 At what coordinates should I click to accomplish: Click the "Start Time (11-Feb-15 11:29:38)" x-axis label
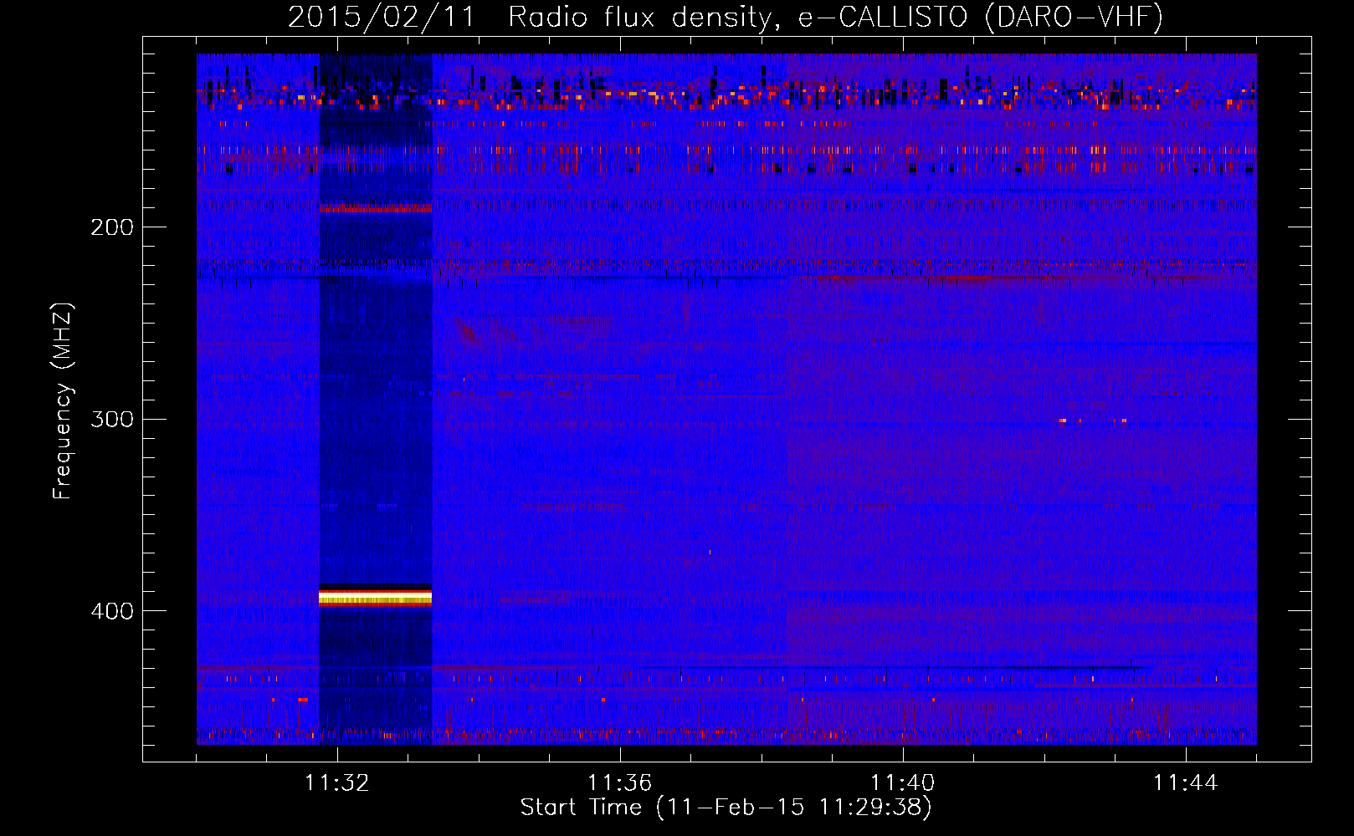pyautogui.click(x=726, y=808)
